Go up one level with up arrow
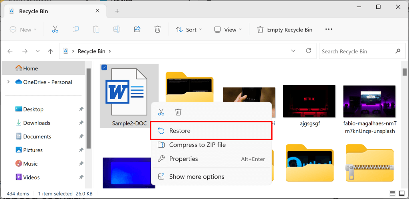Image resolution: width=409 pixels, height=199 pixels. [51, 51]
